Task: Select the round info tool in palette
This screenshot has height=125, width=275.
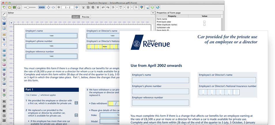Action: pos(4,45)
